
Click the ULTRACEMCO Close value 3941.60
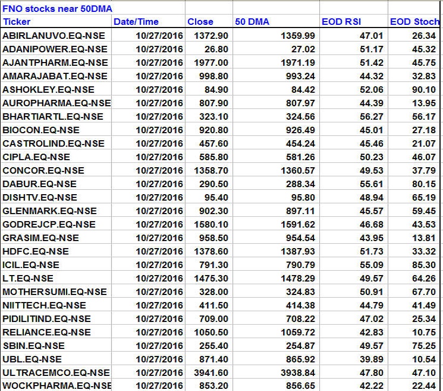(x=211, y=373)
